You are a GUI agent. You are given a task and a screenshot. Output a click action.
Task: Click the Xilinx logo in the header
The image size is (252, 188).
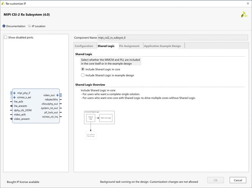point(244,15)
